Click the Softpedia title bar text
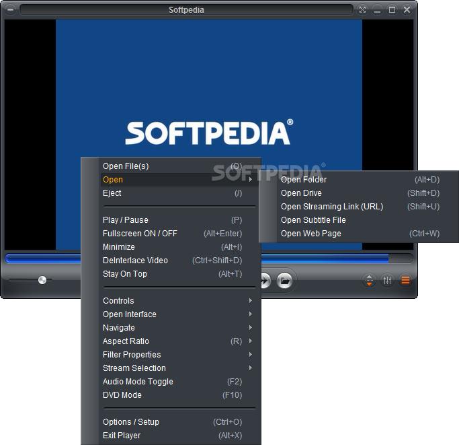Screen dimensions: 459x445 tap(186, 10)
